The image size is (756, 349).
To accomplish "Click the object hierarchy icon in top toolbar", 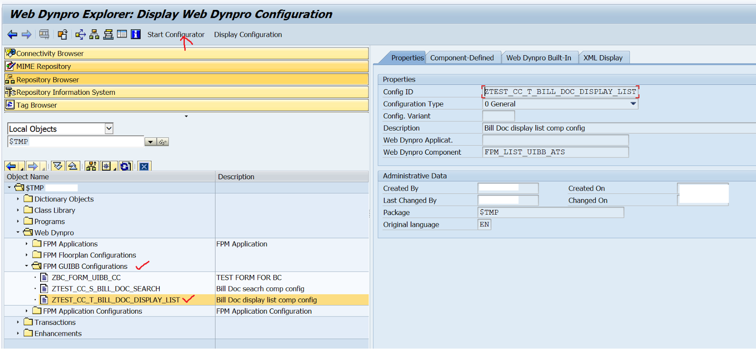I will (x=94, y=34).
